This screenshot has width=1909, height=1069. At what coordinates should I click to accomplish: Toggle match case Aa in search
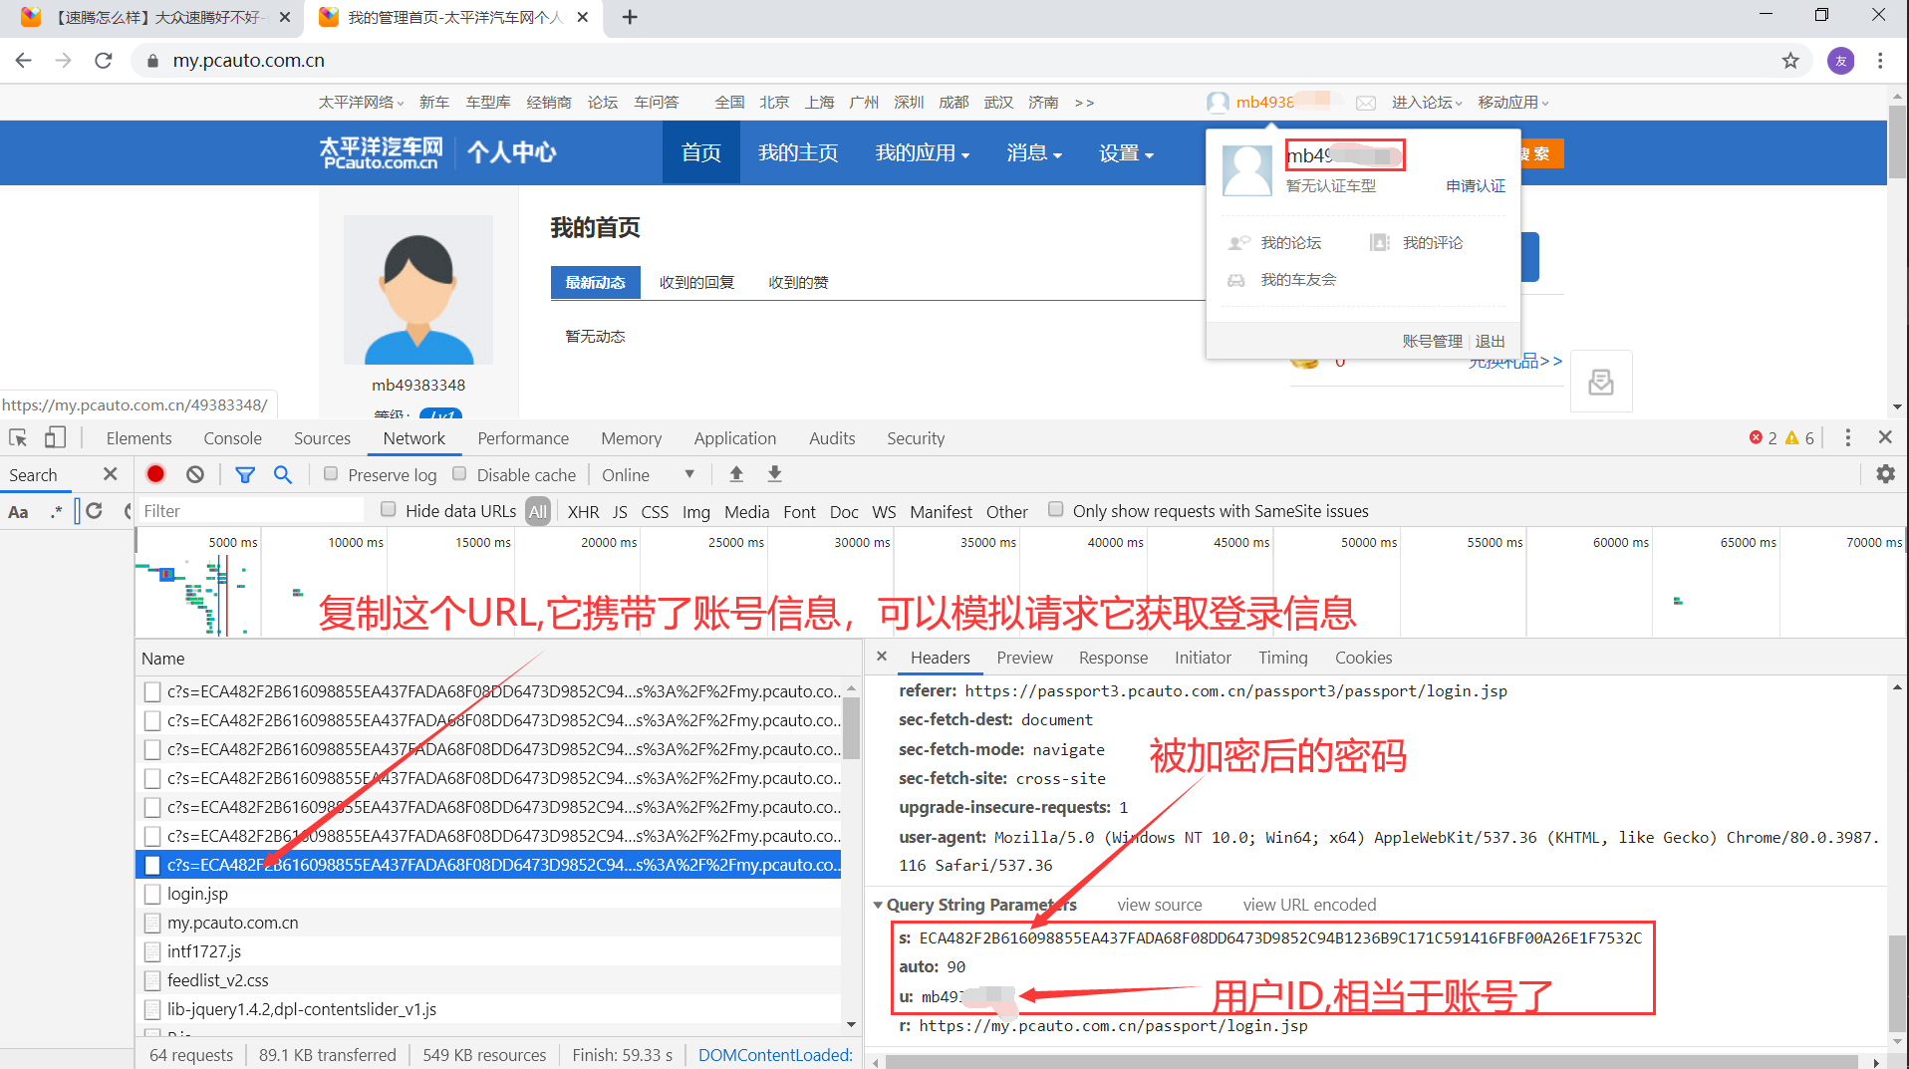click(x=18, y=512)
